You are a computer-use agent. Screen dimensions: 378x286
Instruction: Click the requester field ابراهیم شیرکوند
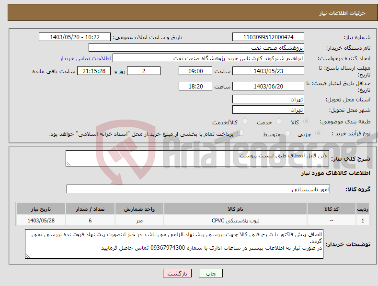point(208,58)
